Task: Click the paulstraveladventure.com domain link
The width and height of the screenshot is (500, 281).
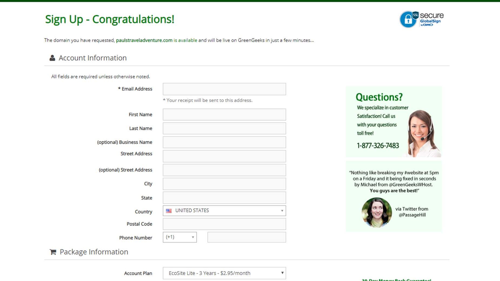Action: (x=144, y=40)
